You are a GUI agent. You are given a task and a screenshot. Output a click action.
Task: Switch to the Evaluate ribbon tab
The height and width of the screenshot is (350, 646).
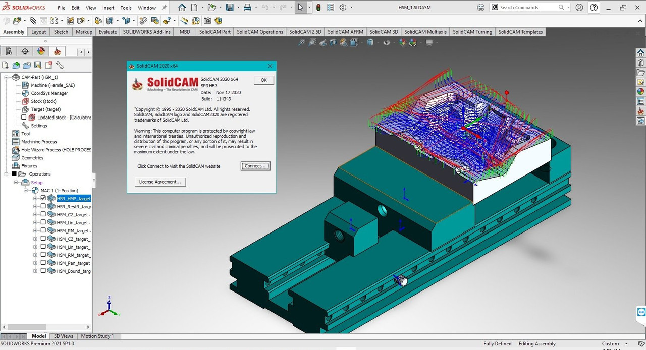[107, 32]
